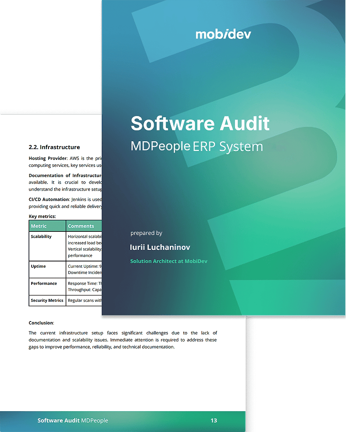The image size is (346, 432).
Task: Click the 'Key metrics:' label
Action: (42, 216)
